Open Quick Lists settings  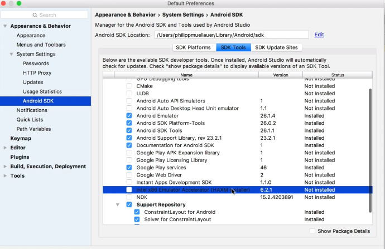point(30,120)
